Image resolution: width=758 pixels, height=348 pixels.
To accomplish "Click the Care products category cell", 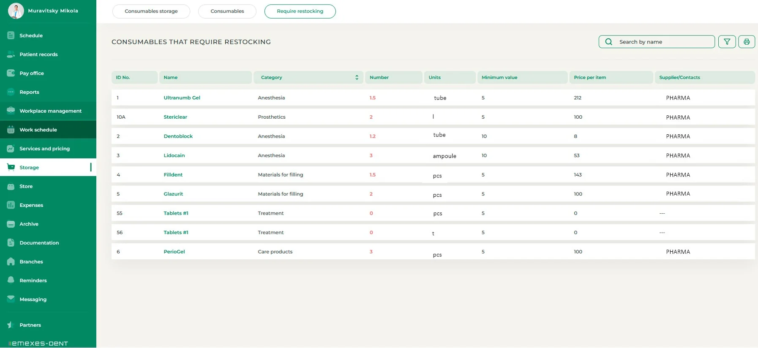I will click(x=275, y=252).
